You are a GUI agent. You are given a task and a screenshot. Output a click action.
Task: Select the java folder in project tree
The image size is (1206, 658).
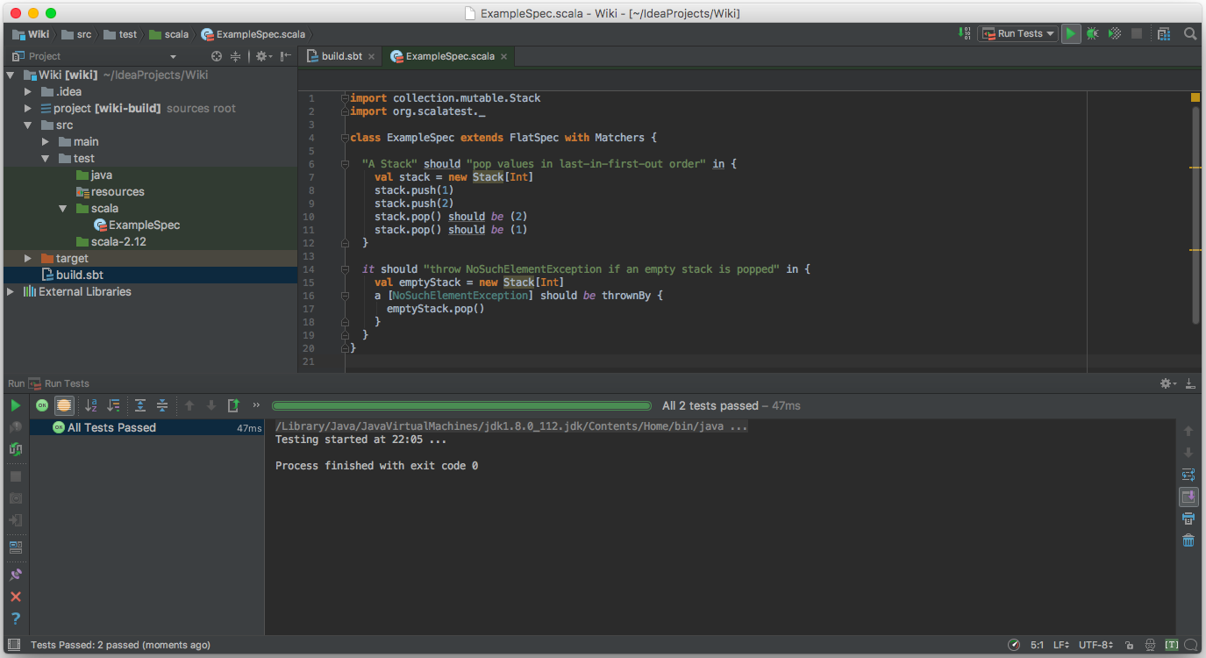pyautogui.click(x=94, y=175)
